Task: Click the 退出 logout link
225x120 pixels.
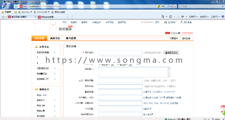Action: point(157,22)
